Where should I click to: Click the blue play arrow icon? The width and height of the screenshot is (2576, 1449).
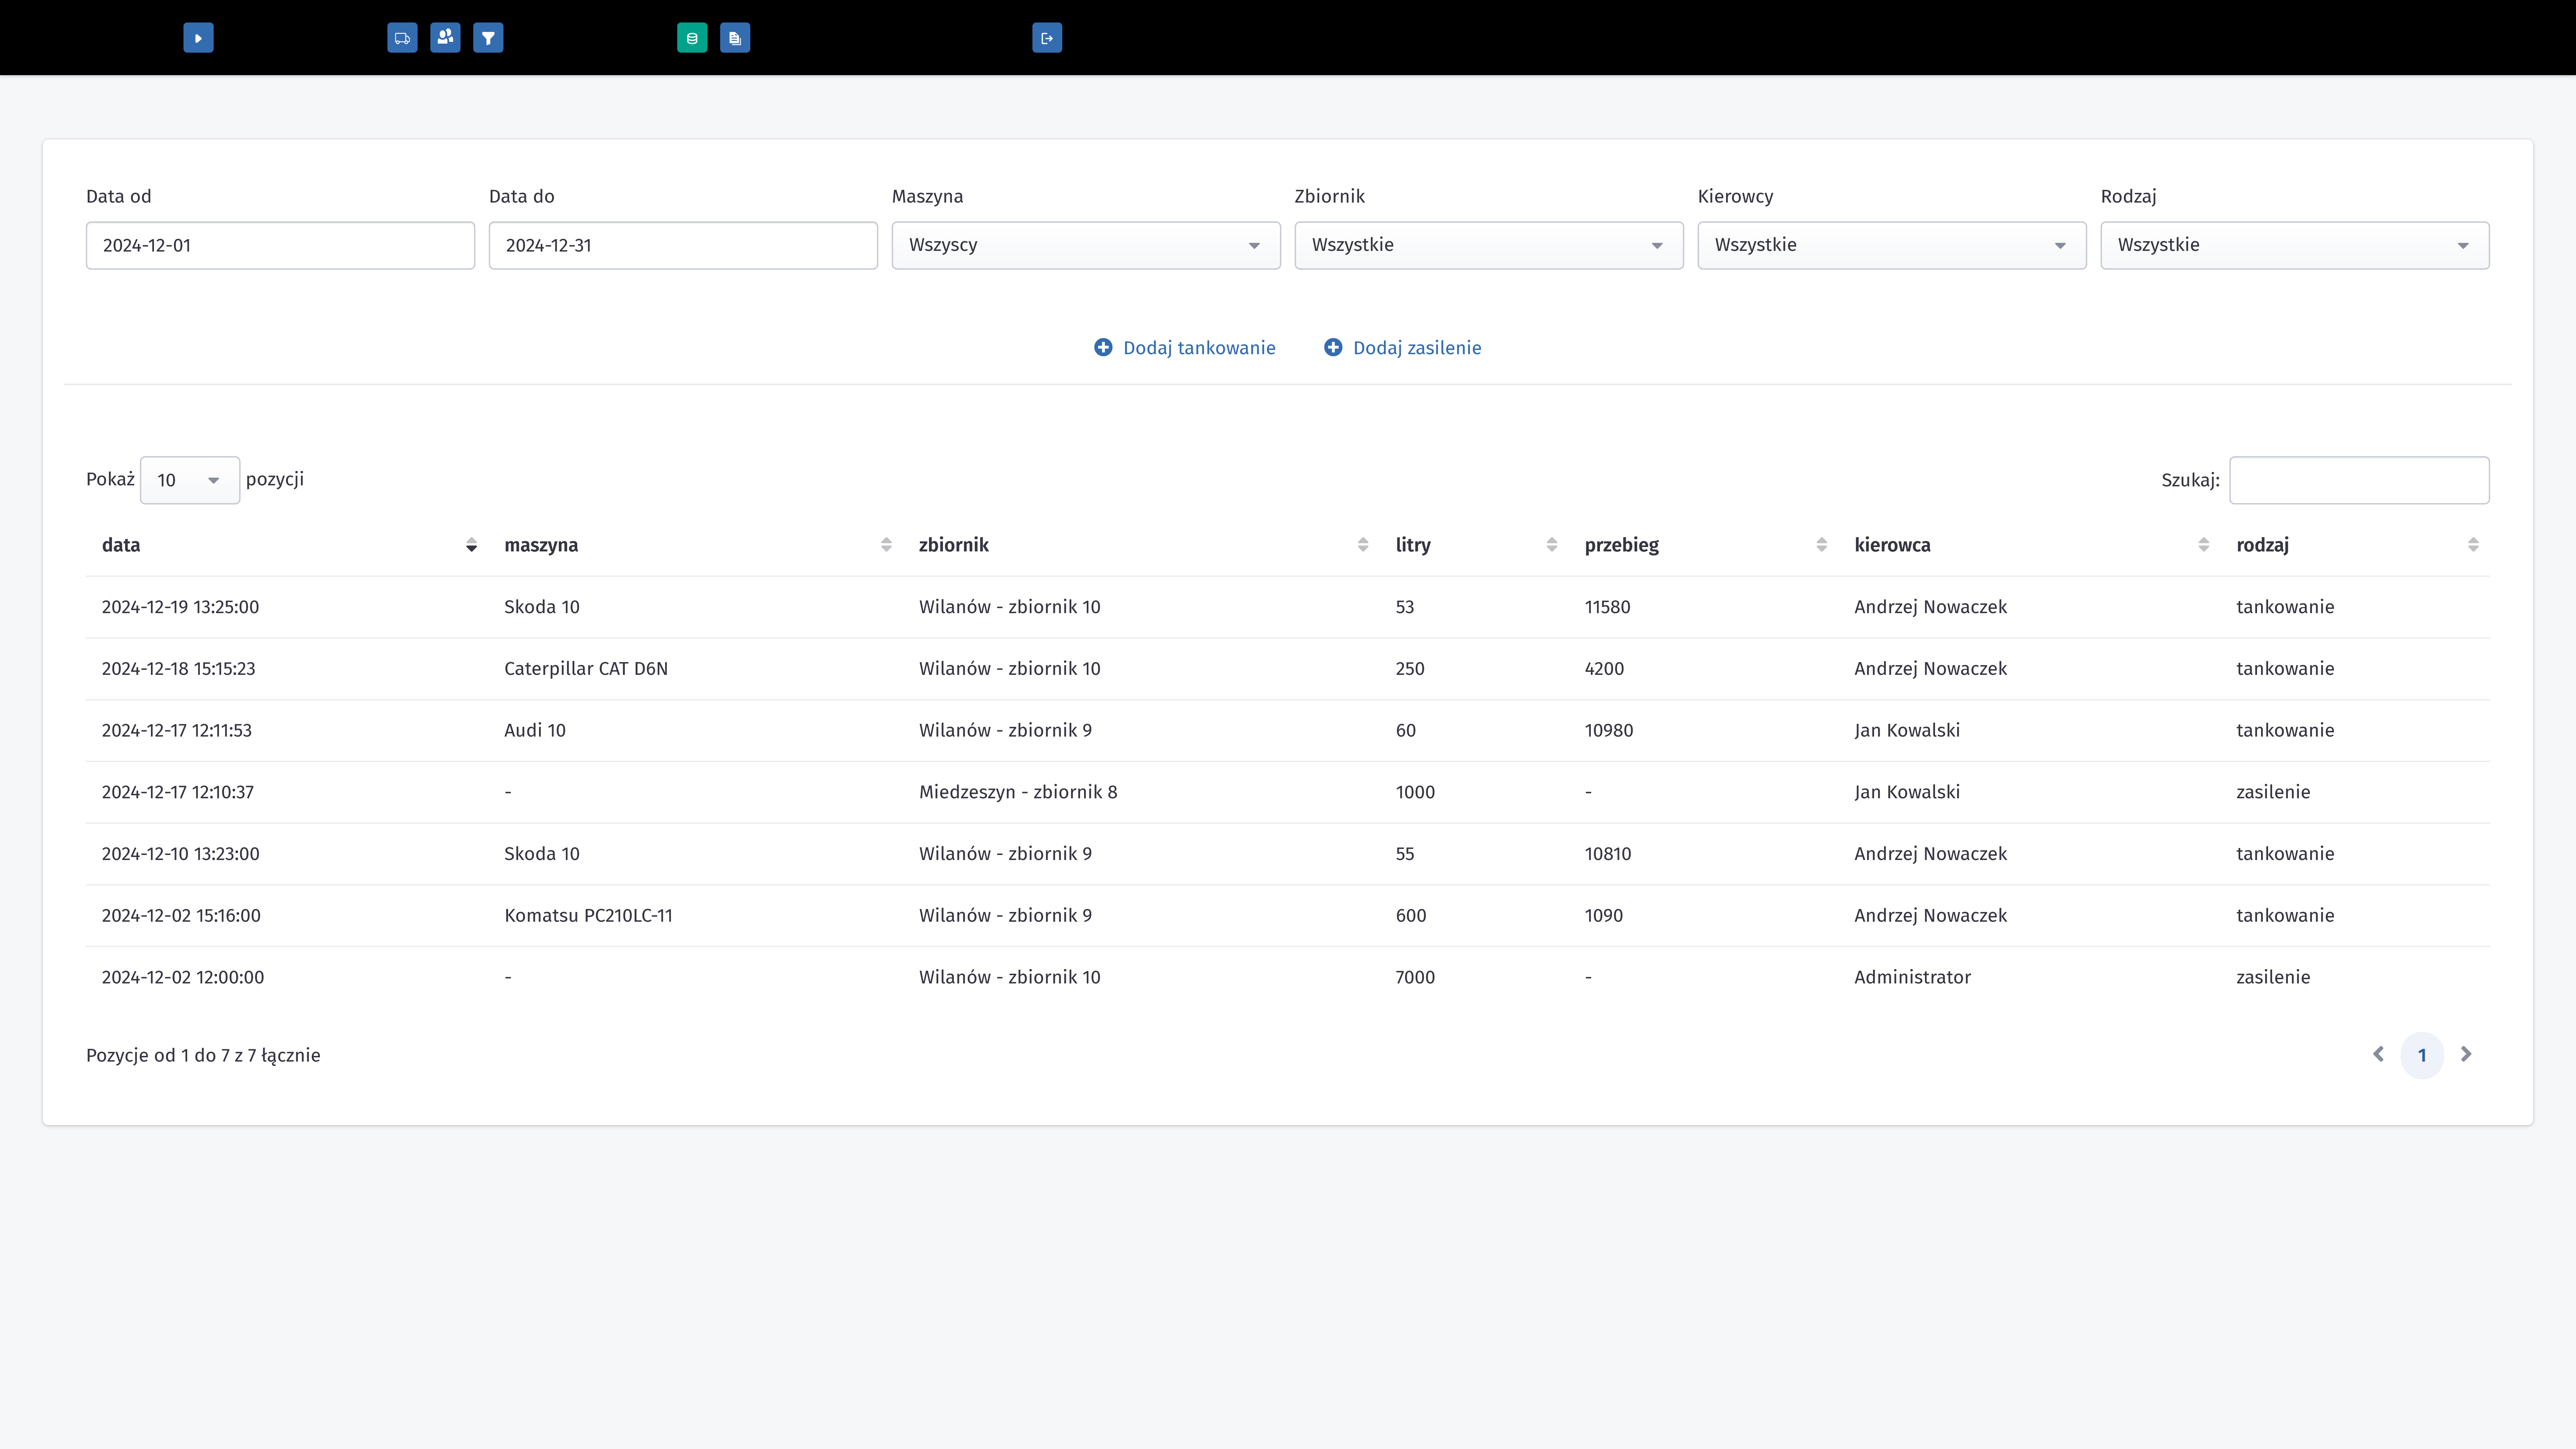pyautogui.click(x=198, y=38)
